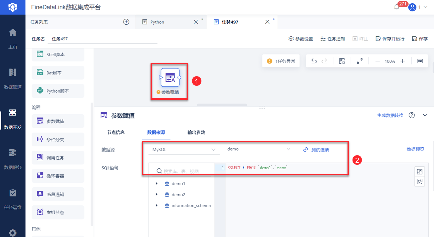This screenshot has width=434, height=237.
Task: Click the 生成数据转换 link
Action: (x=390, y=115)
